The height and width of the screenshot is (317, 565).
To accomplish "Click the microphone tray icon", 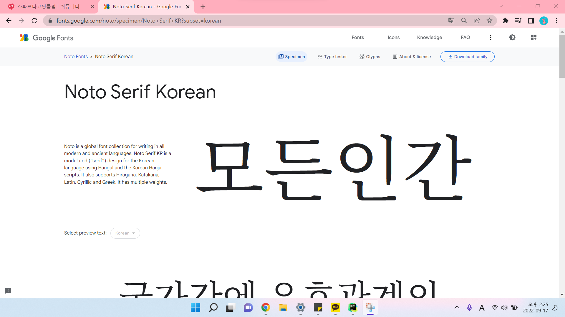I will pos(469,308).
